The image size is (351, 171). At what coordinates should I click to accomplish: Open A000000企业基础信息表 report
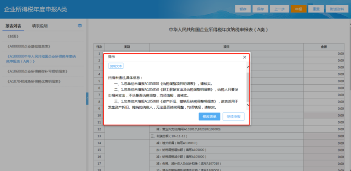click(x=29, y=46)
